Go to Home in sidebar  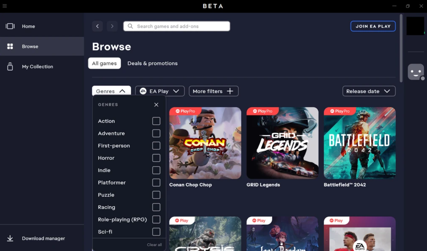coord(42,26)
